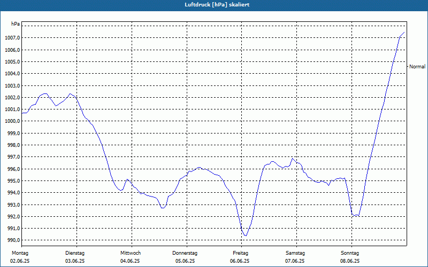The image size is (428, 267).
Task: Select the 994,0 axis value
Action: coord(13,193)
